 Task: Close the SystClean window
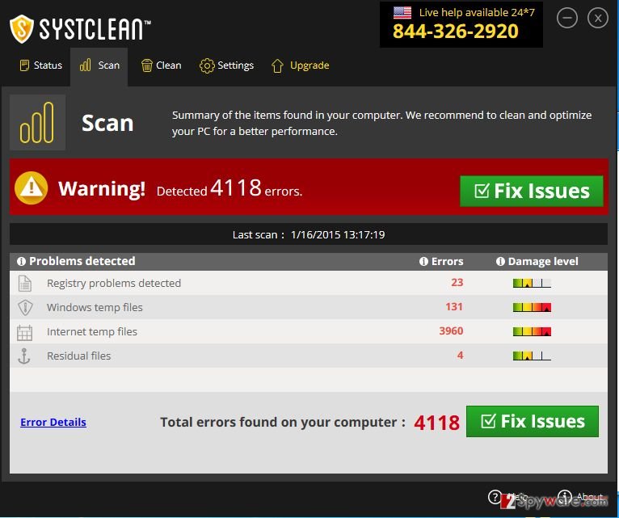pos(598,18)
